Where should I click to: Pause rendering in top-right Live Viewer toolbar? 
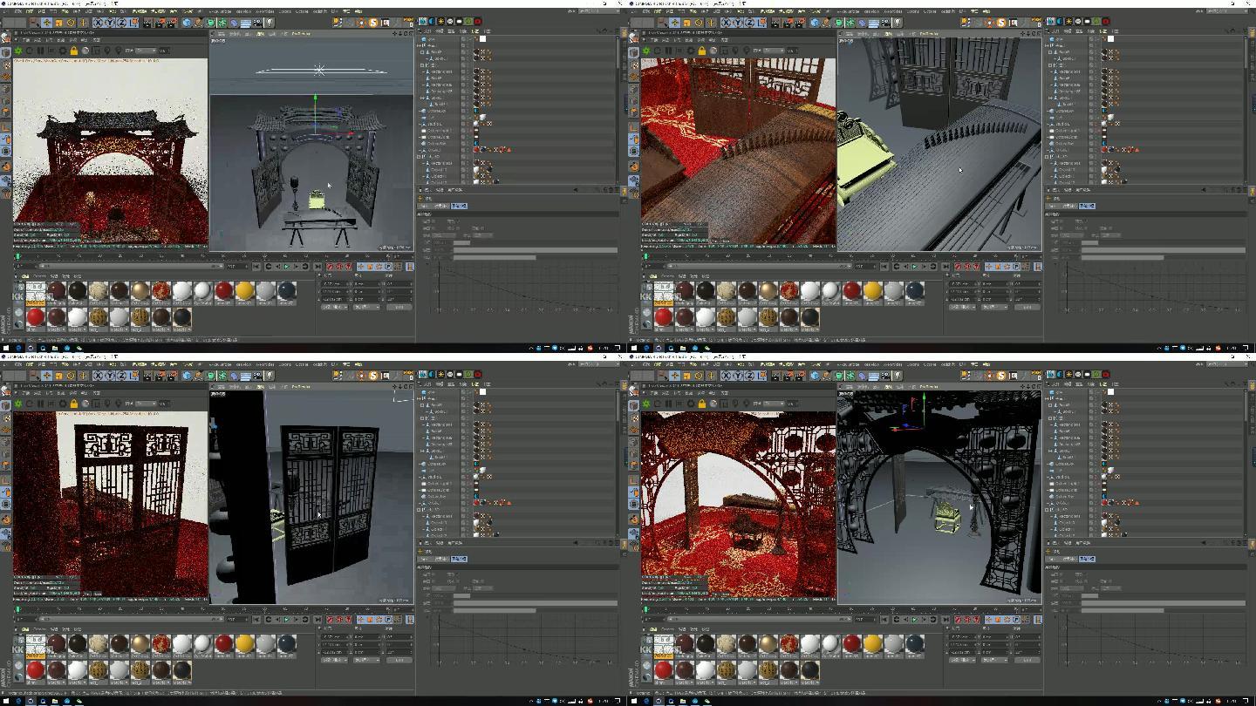pos(668,51)
